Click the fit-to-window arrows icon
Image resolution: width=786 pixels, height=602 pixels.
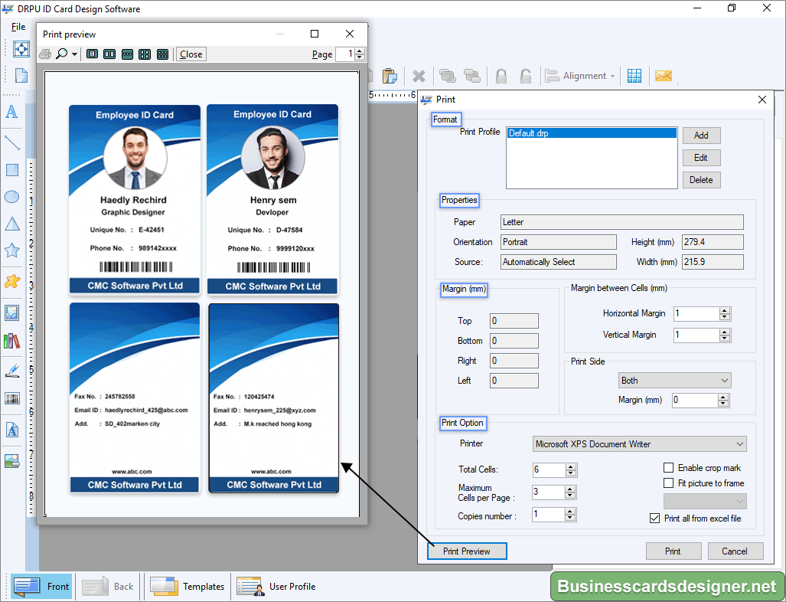(21, 49)
